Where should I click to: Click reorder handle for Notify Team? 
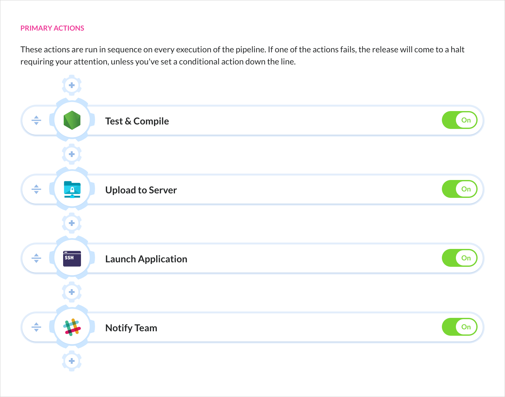tap(36, 327)
